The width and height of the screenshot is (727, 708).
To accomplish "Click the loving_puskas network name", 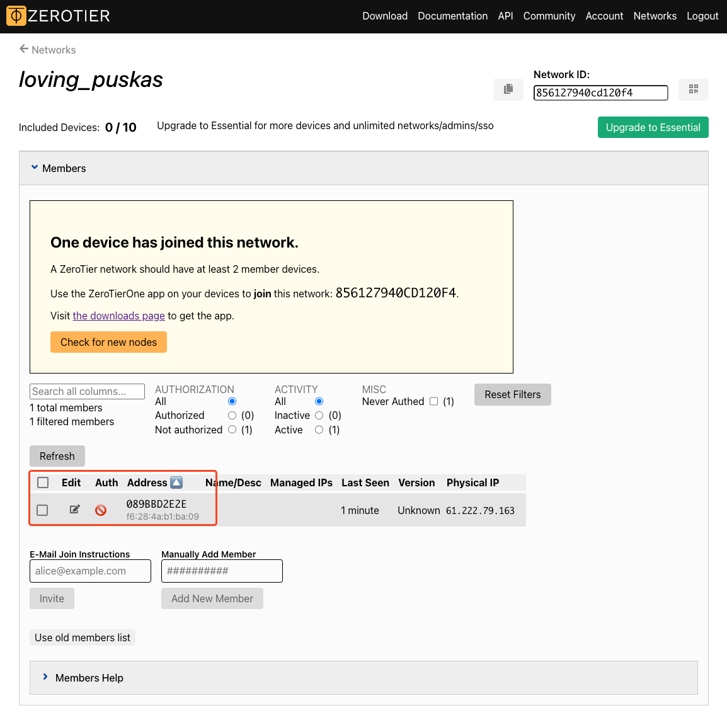I will pyautogui.click(x=91, y=80).
